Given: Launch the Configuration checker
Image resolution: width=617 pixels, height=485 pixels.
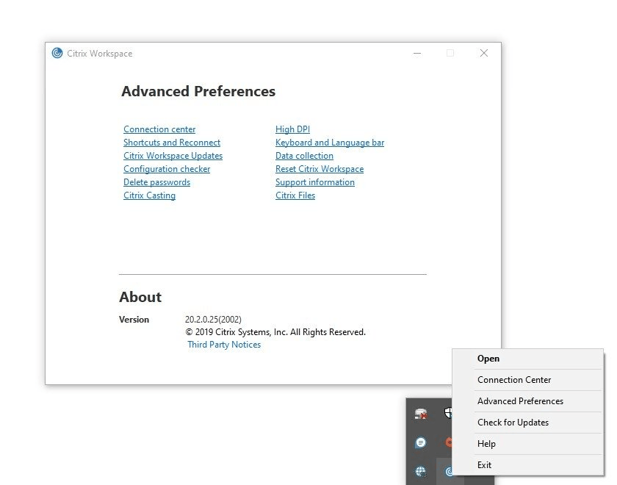Looking at the screenshot, I should pos(167,169).
